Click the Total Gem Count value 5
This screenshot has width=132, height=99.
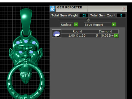click(121, 15)
